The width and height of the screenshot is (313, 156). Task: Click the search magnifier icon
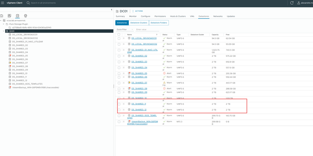click(x=28, y=3)
